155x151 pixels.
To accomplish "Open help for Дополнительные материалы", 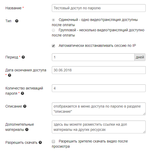I will tap(27, 130).
